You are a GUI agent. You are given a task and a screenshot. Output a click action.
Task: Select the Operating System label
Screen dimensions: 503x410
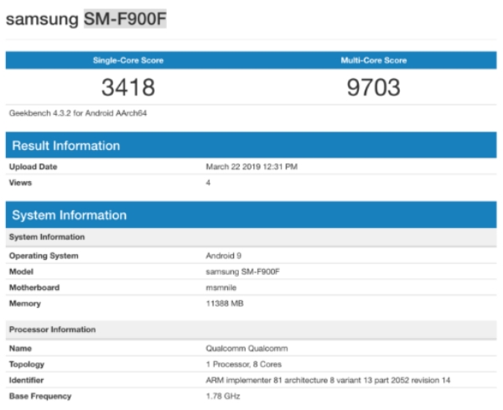pyautogui.click(x=44, y=256)
